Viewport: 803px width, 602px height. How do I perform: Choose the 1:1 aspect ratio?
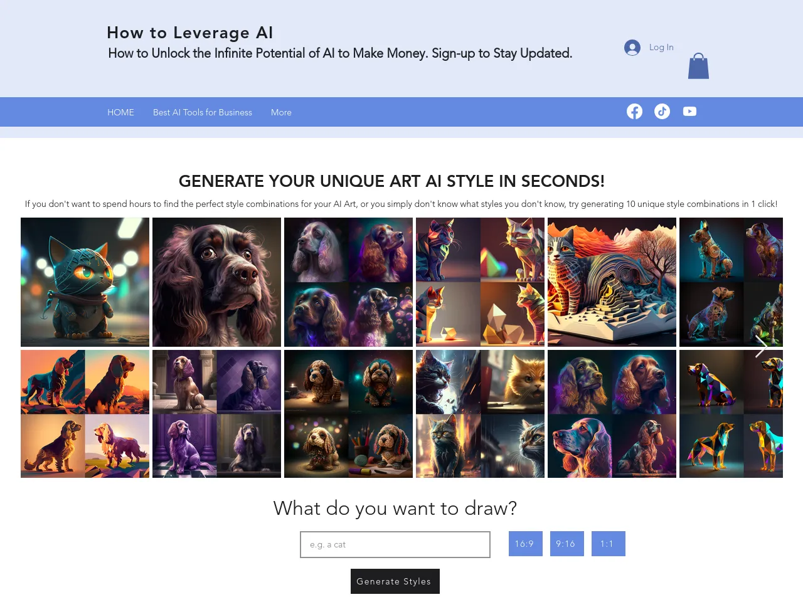coord(608,544)
